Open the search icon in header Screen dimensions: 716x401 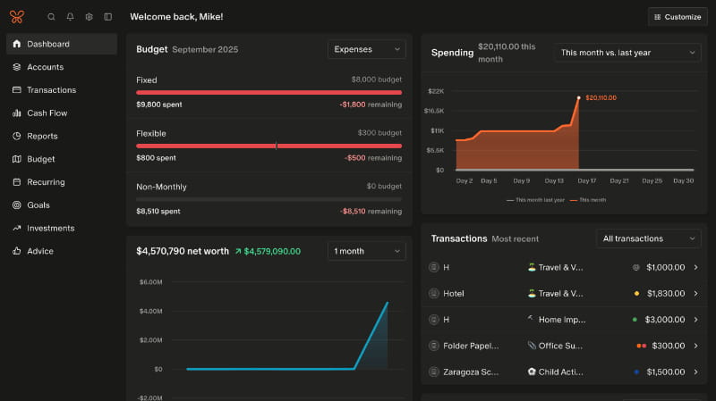(x=51, y=17)
